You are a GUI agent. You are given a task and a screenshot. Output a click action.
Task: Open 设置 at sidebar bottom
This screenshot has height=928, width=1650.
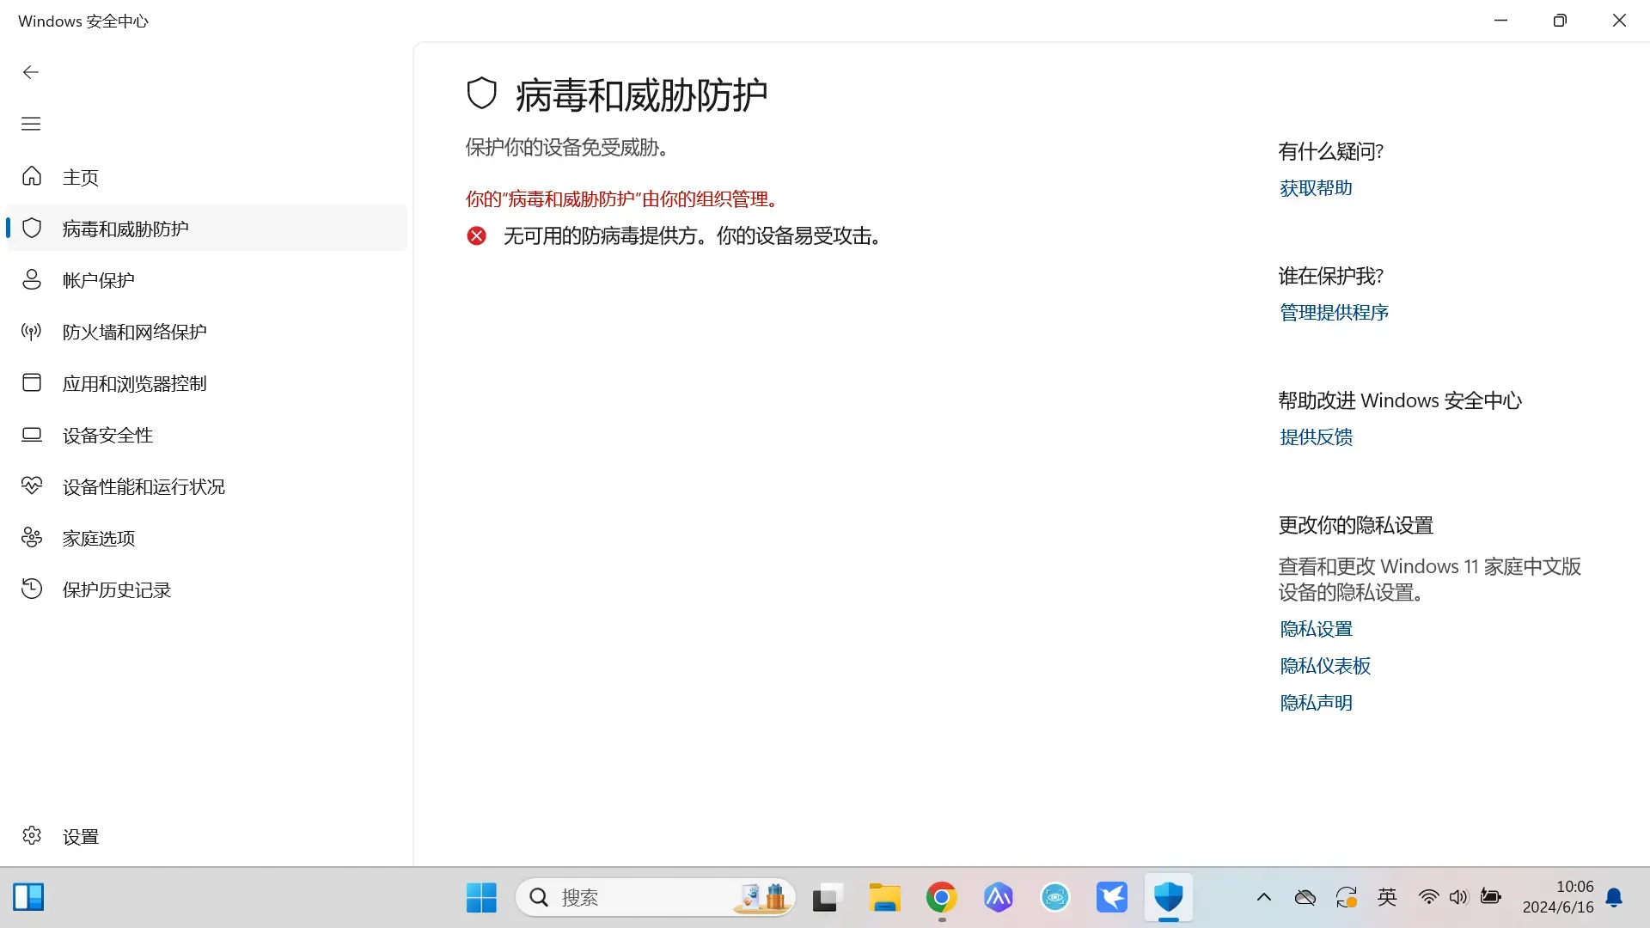[x=206, y=836]
